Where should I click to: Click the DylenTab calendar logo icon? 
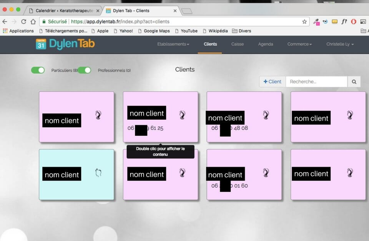(x=41, y=44)
